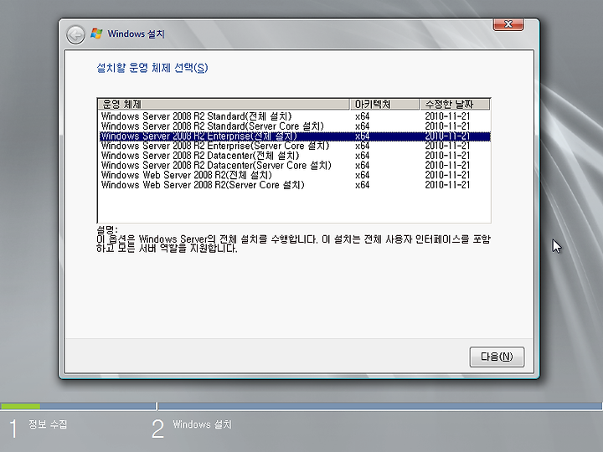Click x64 cell in Standard(전체 설치) row
This screenshot has height=452, width=603.
pyautogui.click(x=363, y=116)
